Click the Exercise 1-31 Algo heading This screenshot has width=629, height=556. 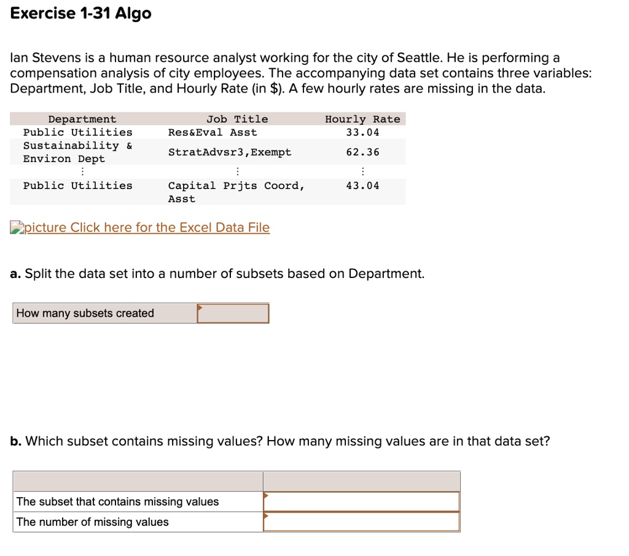point(80,13)
